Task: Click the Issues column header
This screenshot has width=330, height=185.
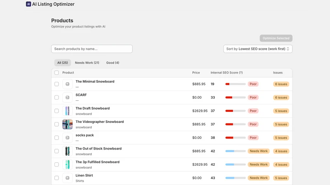Action: point(278,73)
